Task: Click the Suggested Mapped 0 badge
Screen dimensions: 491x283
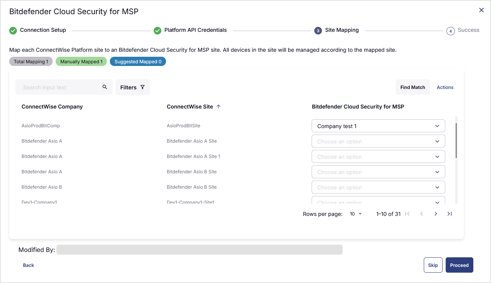Action: coord(138,61)
